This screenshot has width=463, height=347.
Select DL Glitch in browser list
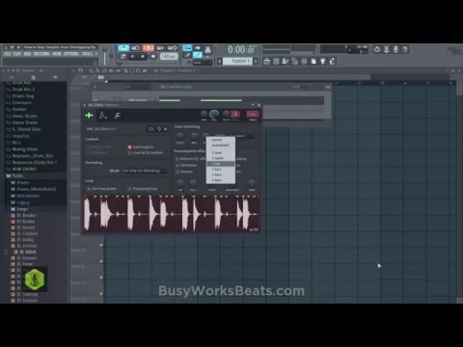27,252
